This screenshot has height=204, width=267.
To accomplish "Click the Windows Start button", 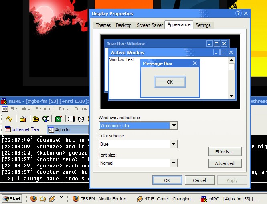I will [x=12, y=199].
